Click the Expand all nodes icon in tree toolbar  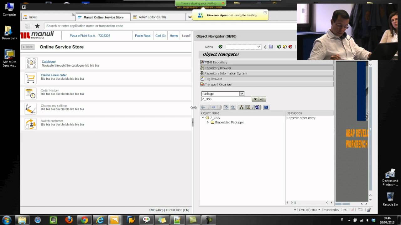click(226, 107)
